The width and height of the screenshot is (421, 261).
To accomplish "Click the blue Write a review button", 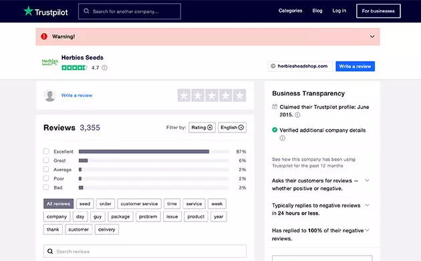I will tap(355, 66).
